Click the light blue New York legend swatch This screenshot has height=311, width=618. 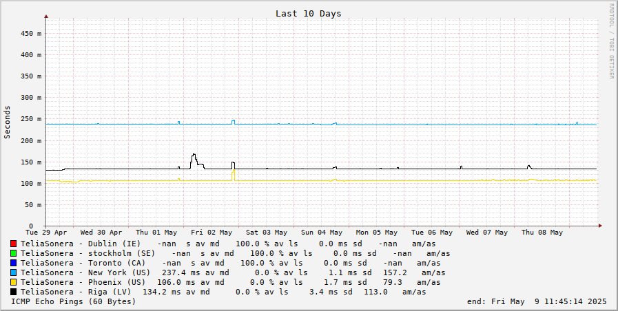click(x=13, y=272)
